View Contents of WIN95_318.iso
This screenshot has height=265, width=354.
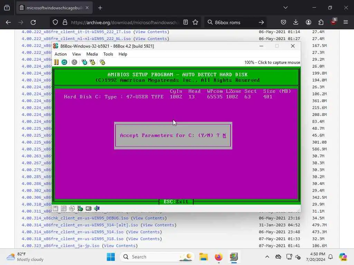pos(144,239)
